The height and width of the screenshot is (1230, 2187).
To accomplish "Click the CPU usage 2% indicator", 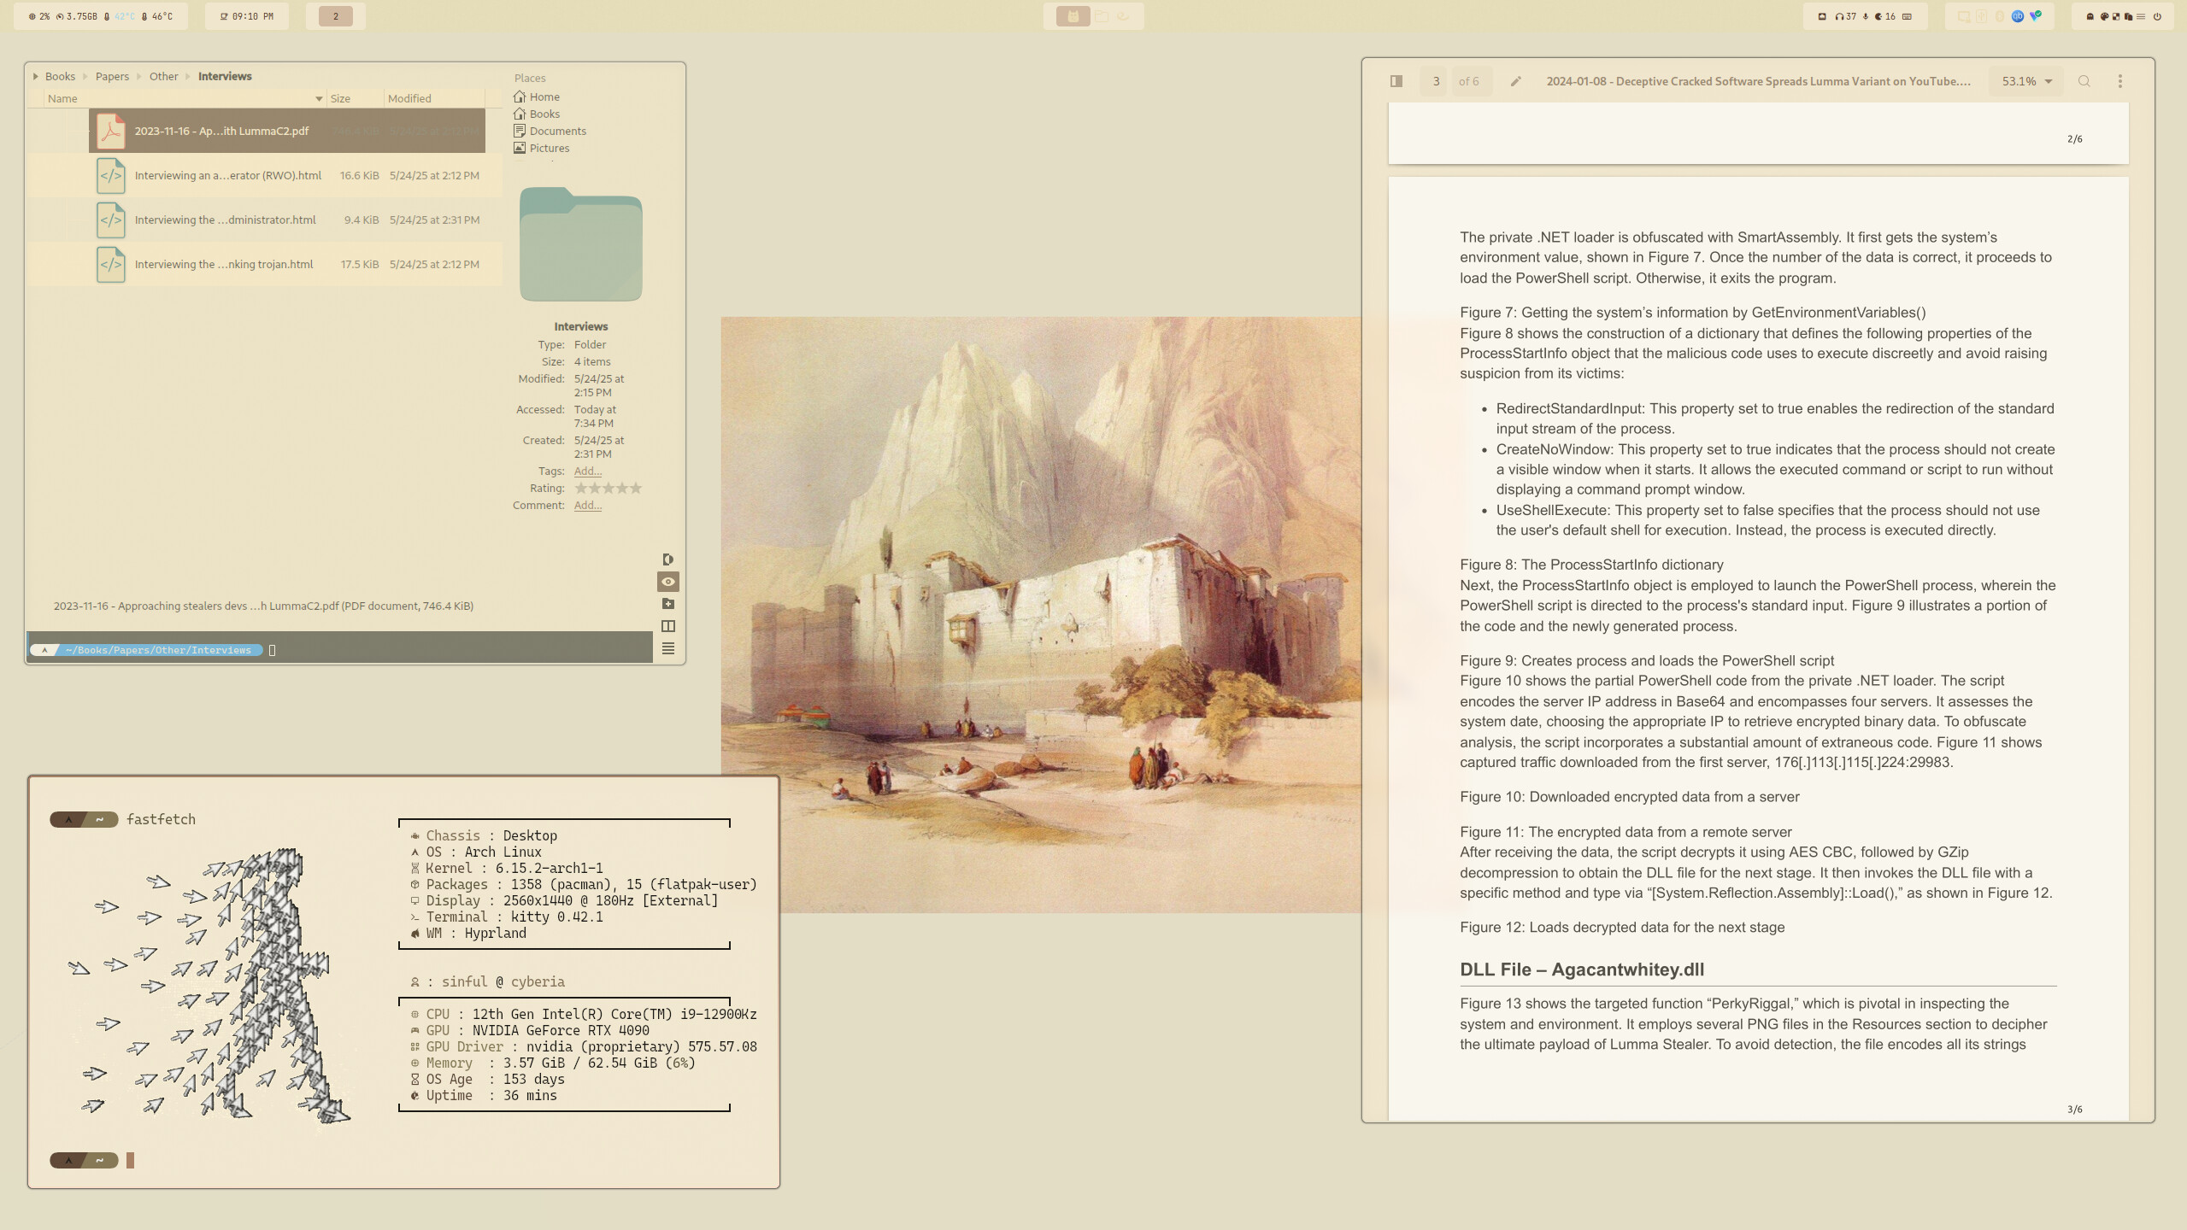I will 39,16.
